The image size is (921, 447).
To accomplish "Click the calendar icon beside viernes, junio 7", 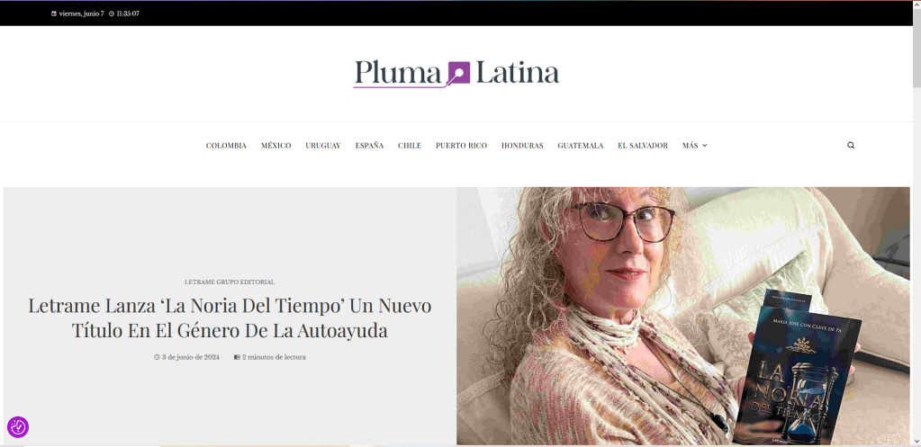I will (54, 13).
